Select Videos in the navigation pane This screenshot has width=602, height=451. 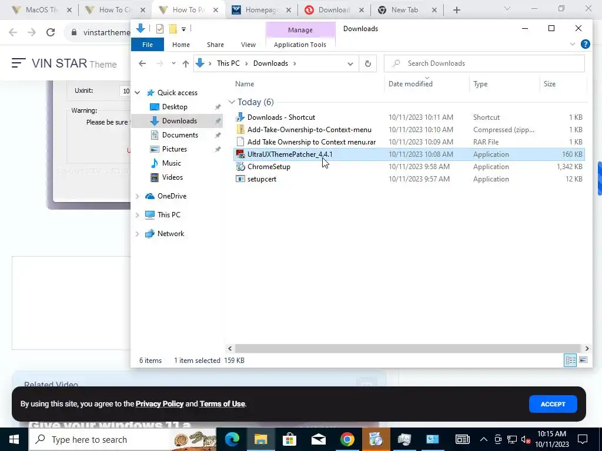(172, 177)
